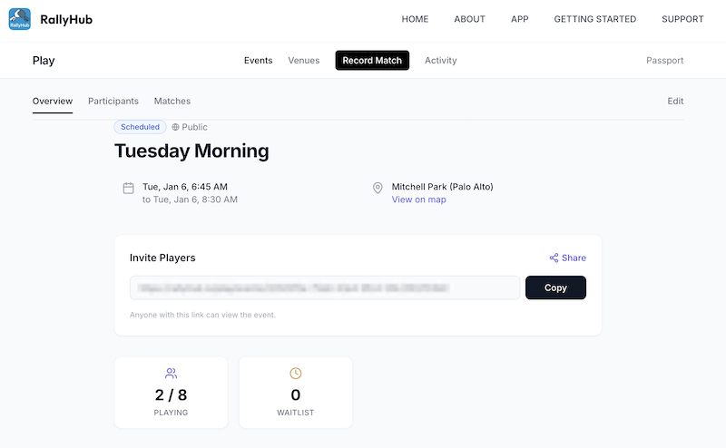Screen dimensions: 726x448
Task: Click the calendar icon next to event date
Action: [129, 188]
